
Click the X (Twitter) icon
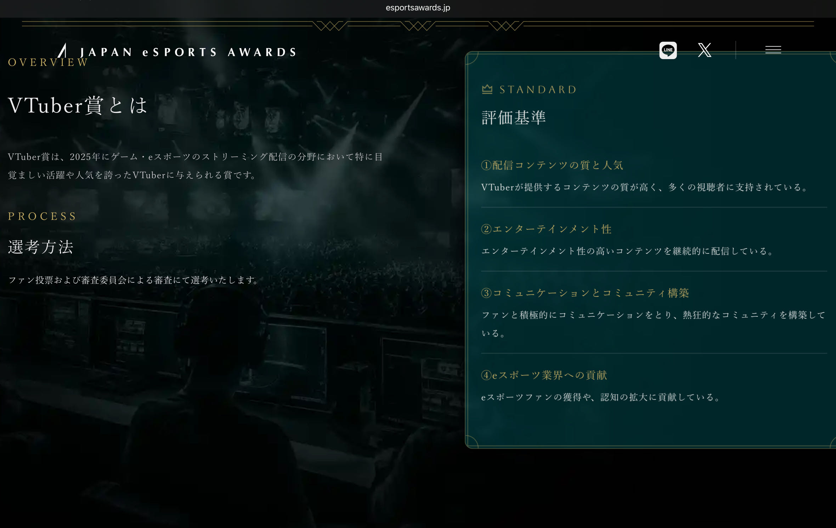click(704, 50)
